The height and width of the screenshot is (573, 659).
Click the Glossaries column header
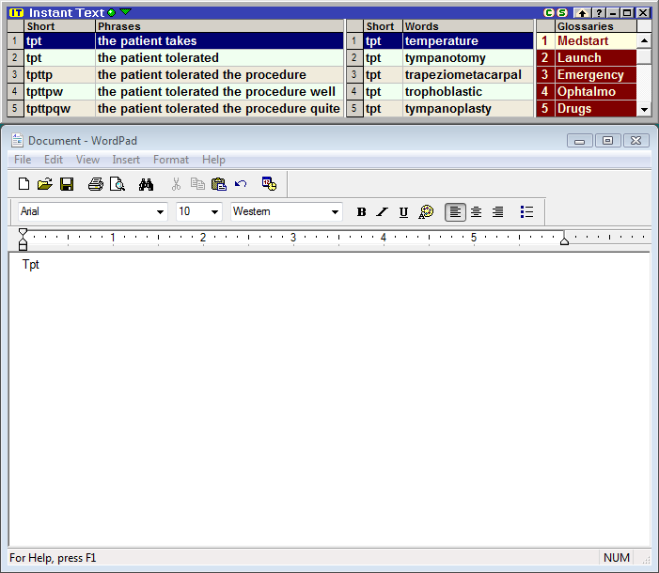(x=596, y=26)
